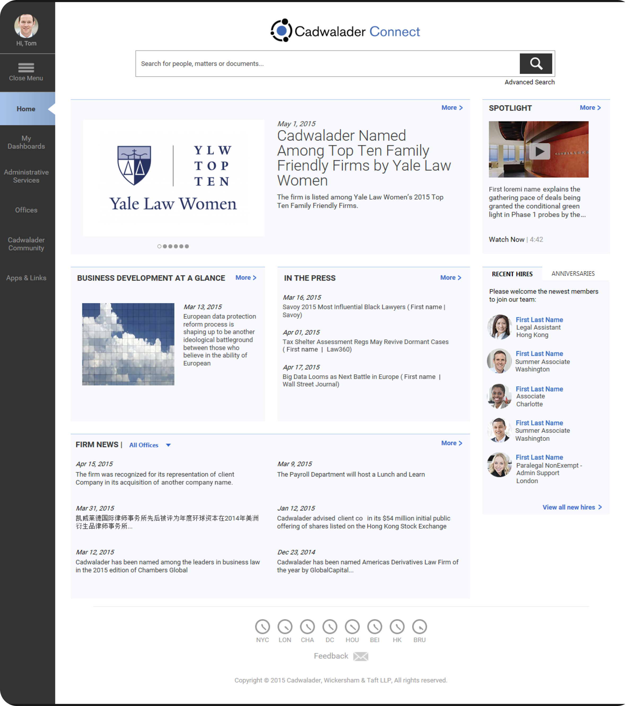Open the Apps & Links sidebar item
The image size is (634, 706).
(x=27, y=277)
